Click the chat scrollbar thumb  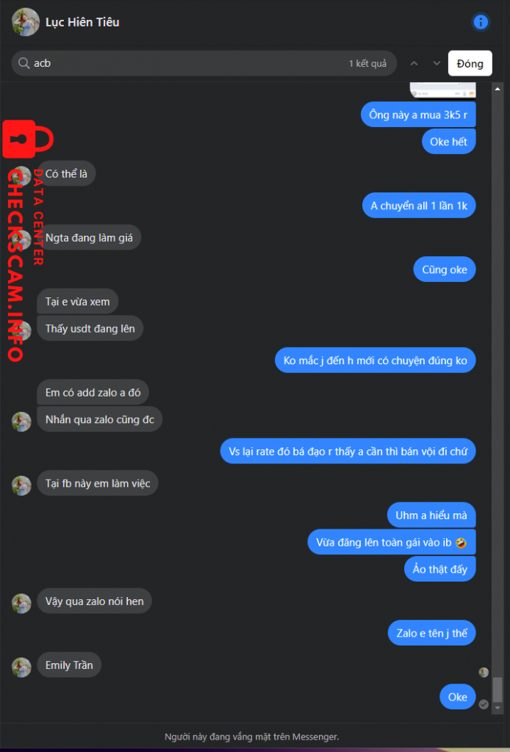pos(497,689)
